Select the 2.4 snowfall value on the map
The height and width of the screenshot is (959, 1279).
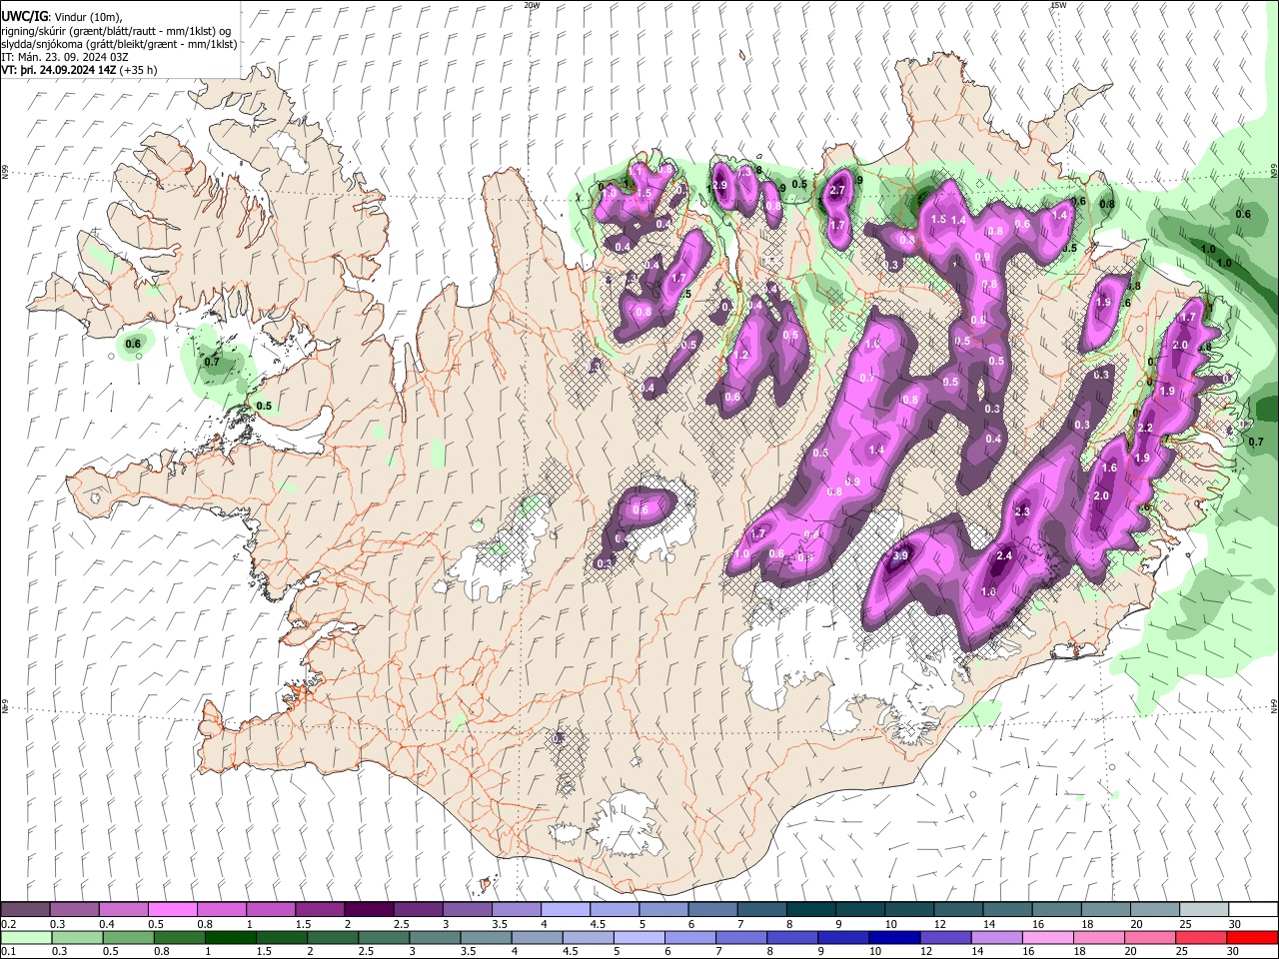click(x=1005, y=555)
